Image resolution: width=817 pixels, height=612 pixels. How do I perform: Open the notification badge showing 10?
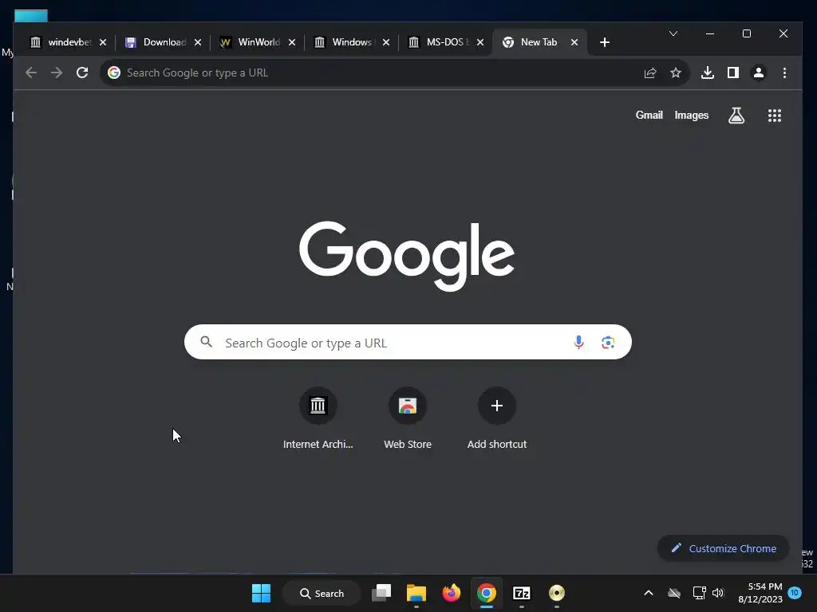[x=795, y=592]
